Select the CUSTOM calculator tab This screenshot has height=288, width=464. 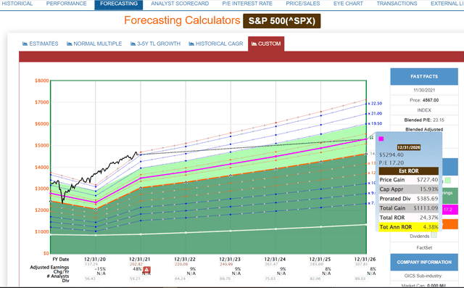coord(266,44)
